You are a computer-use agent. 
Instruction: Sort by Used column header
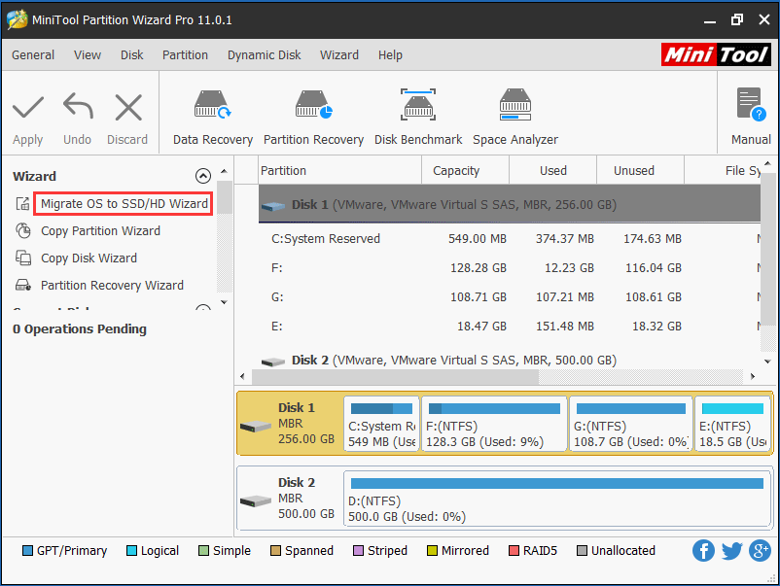click(552, 170)
